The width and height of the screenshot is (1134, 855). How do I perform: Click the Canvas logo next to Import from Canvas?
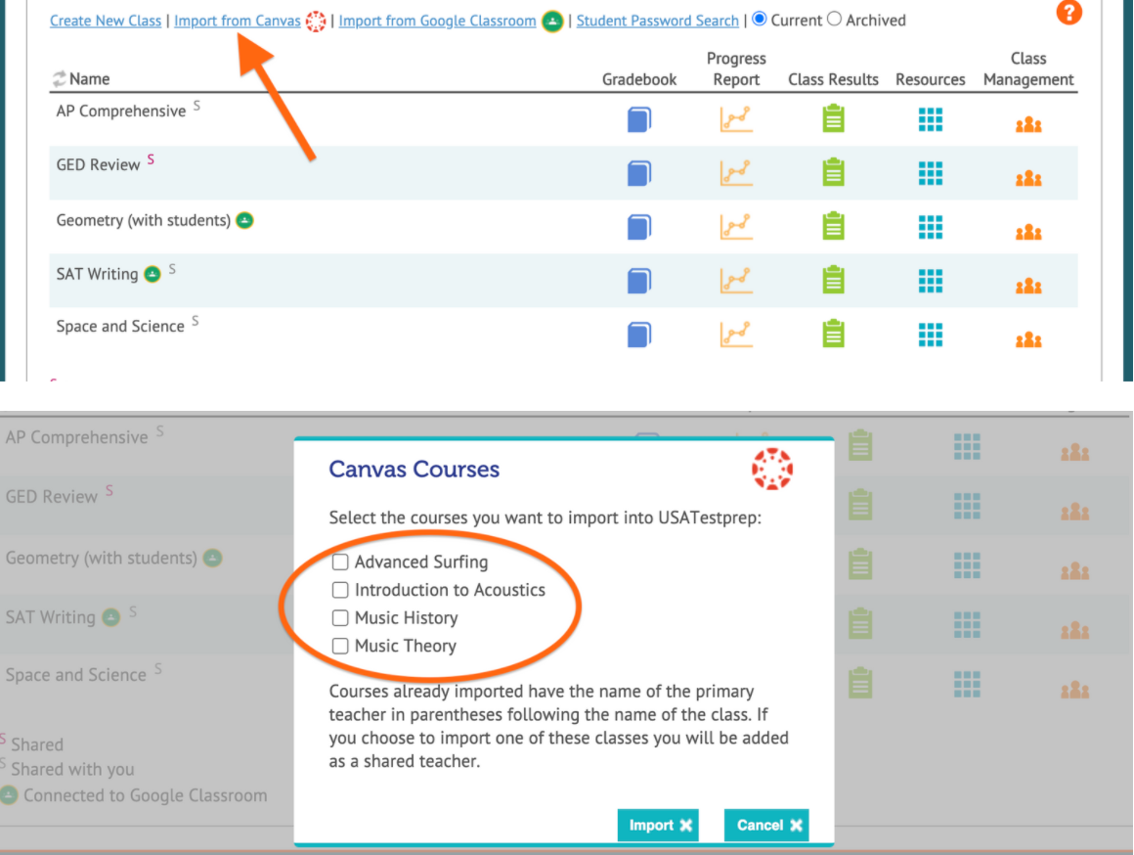[x=316, y=21]
